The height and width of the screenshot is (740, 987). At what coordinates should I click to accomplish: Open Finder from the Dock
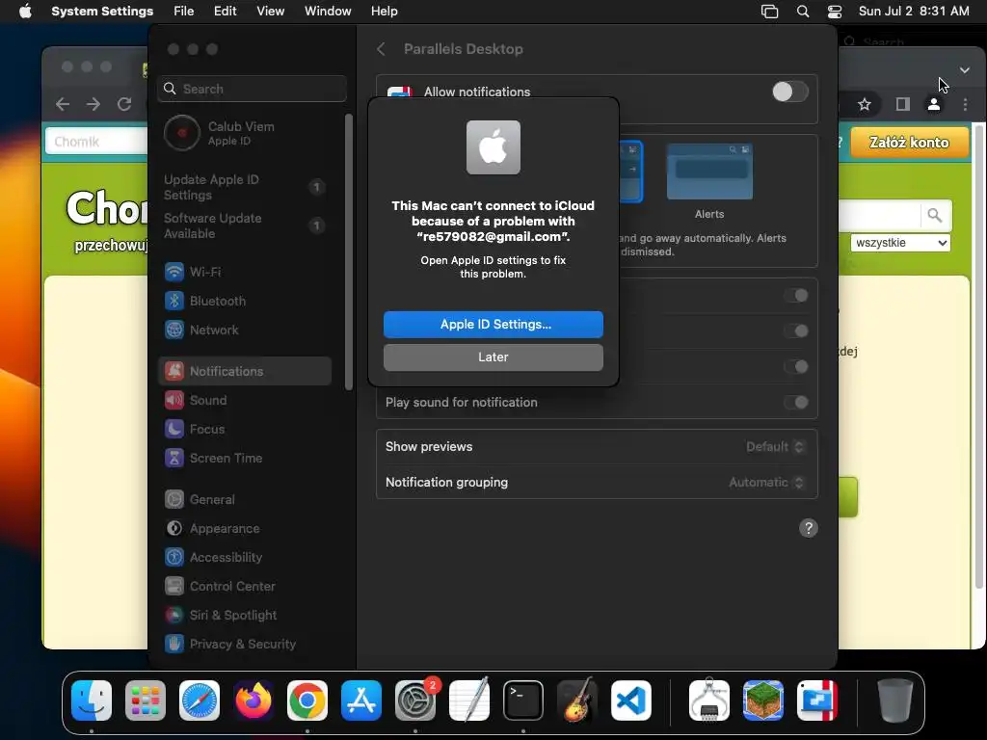(x=92, y=700)
